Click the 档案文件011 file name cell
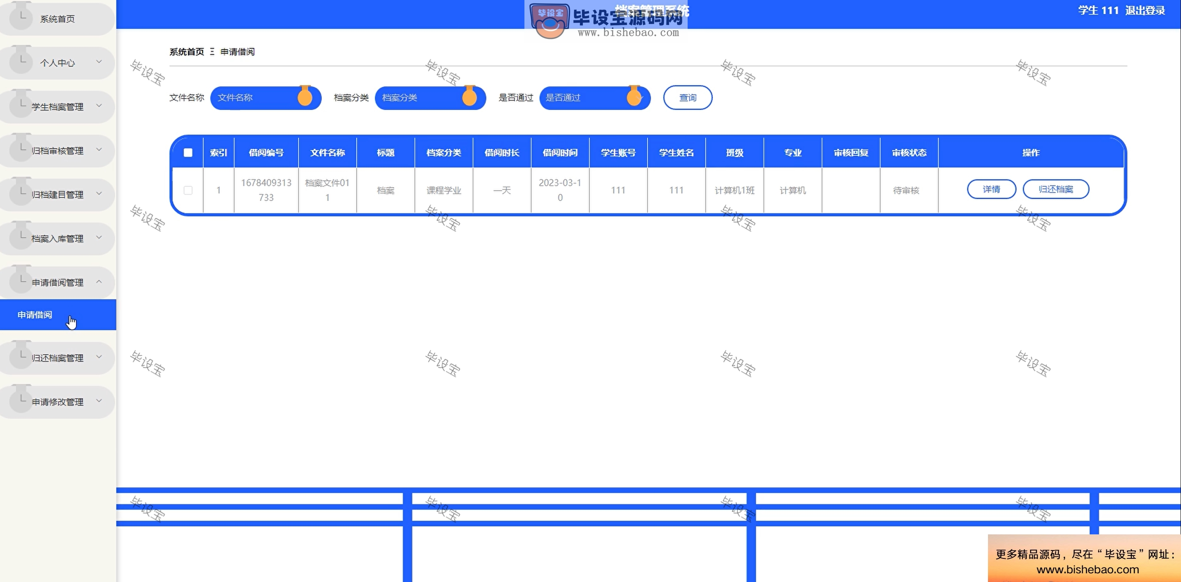This screenshot has width=1181, height=582. [x=327, y=190]
